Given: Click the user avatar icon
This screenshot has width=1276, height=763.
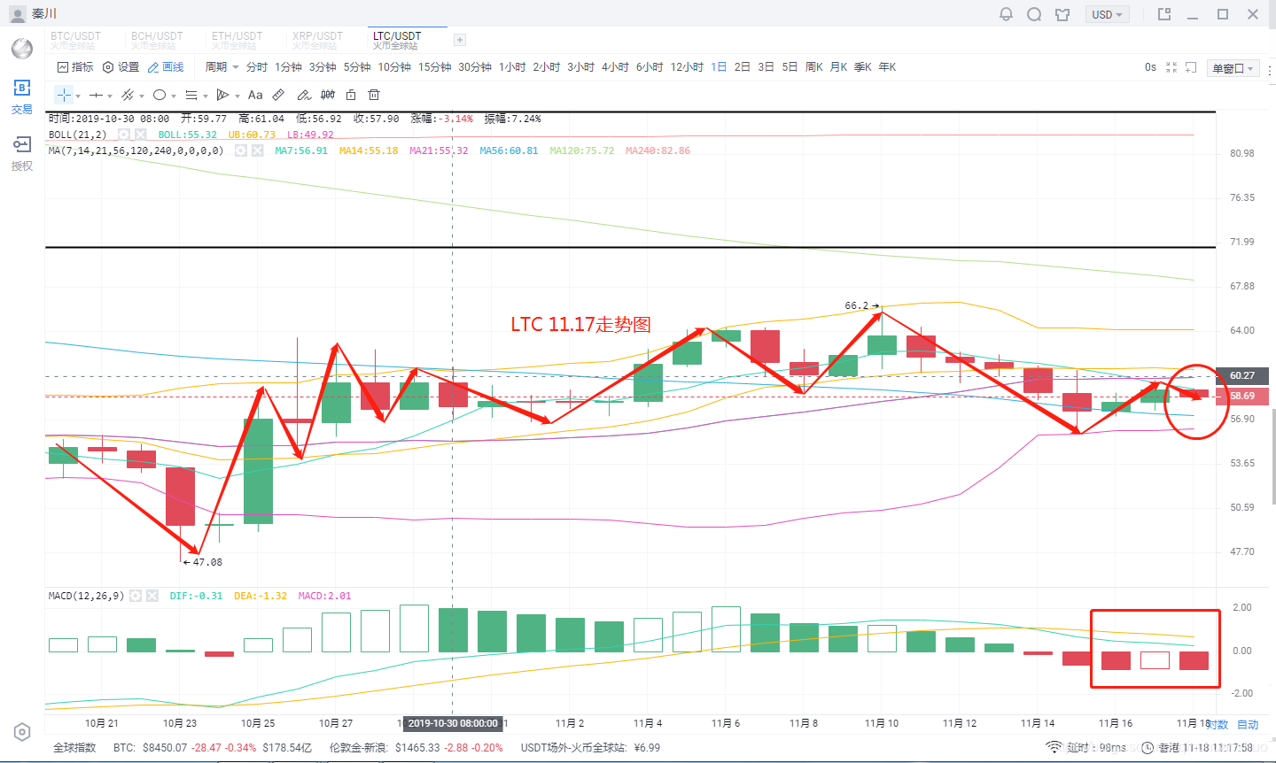Looking at the screenshot, I should pos(17,14).
